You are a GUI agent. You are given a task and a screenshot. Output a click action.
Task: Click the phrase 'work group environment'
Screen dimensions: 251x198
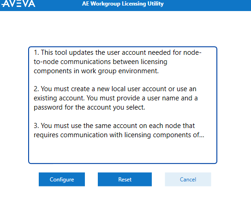tap(120, 71)
